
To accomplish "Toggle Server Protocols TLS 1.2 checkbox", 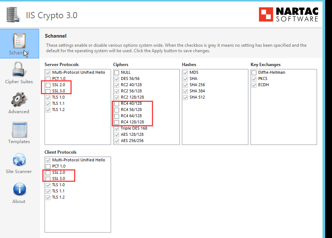I will pyautogui.click(x=48, y=110).
